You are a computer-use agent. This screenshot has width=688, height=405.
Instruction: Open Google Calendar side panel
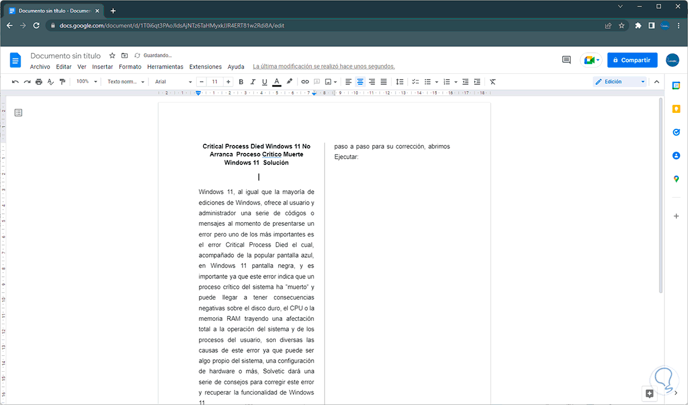tap(677, 85)
